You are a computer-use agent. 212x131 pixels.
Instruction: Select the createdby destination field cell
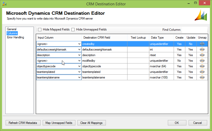point(105,44)
